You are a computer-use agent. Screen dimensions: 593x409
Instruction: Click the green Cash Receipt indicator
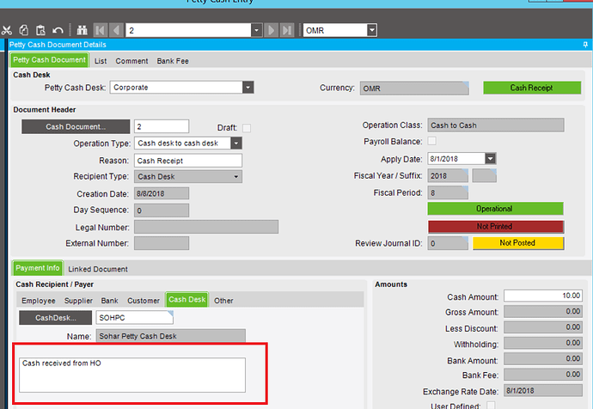point(532,88)
